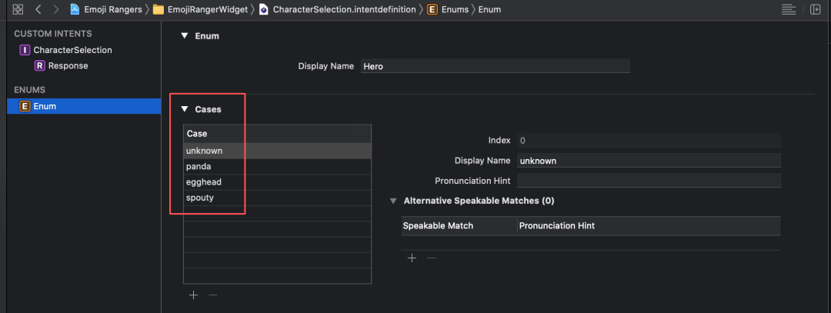Viewport: 831px width, 313px height.
Task: Click the related items grid icon
Action: click(x=18, y=9)
